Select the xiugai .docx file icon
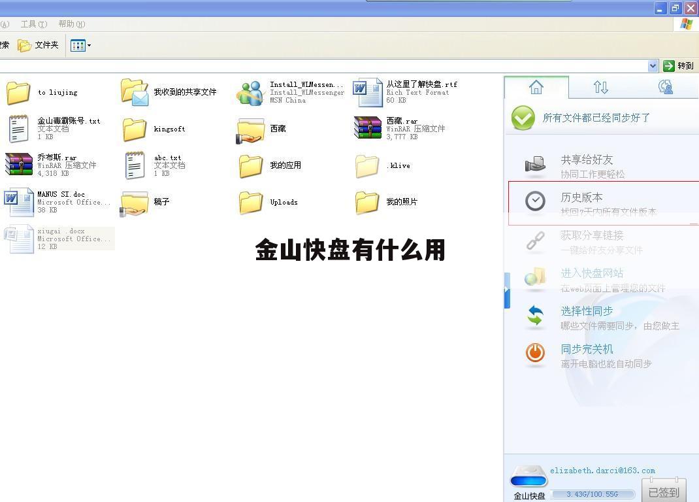Viewport: 699px width, 502px height. click(19, 239)
